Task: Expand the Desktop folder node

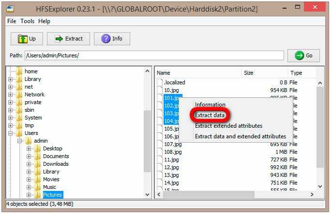Action: (x=29, y=148)
